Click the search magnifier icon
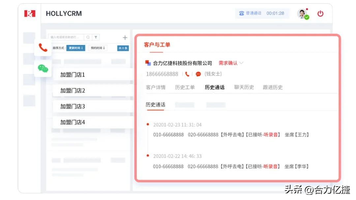This screenshot has height=200, width=356. point(88,37)
